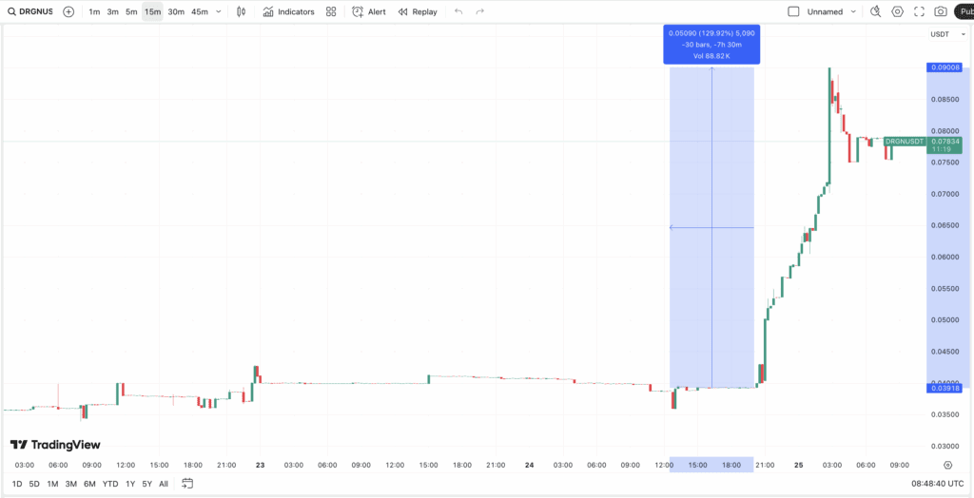Open time axis settings icon
Viewport: 974px width, 498px height.
tap(948, 465)
